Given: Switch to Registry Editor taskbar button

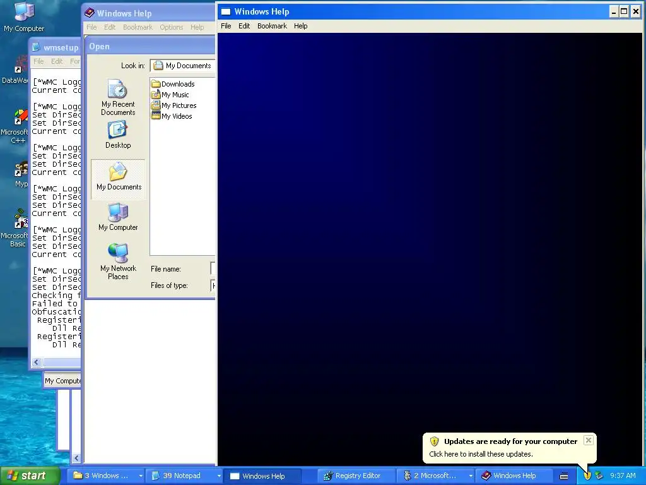Looking at the screenshot, I should 358,476.
